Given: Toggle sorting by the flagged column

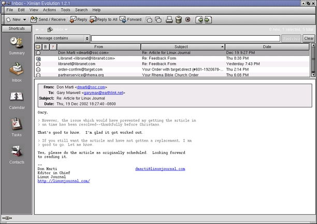Looking at the screenshot, I should click(52, 47).
